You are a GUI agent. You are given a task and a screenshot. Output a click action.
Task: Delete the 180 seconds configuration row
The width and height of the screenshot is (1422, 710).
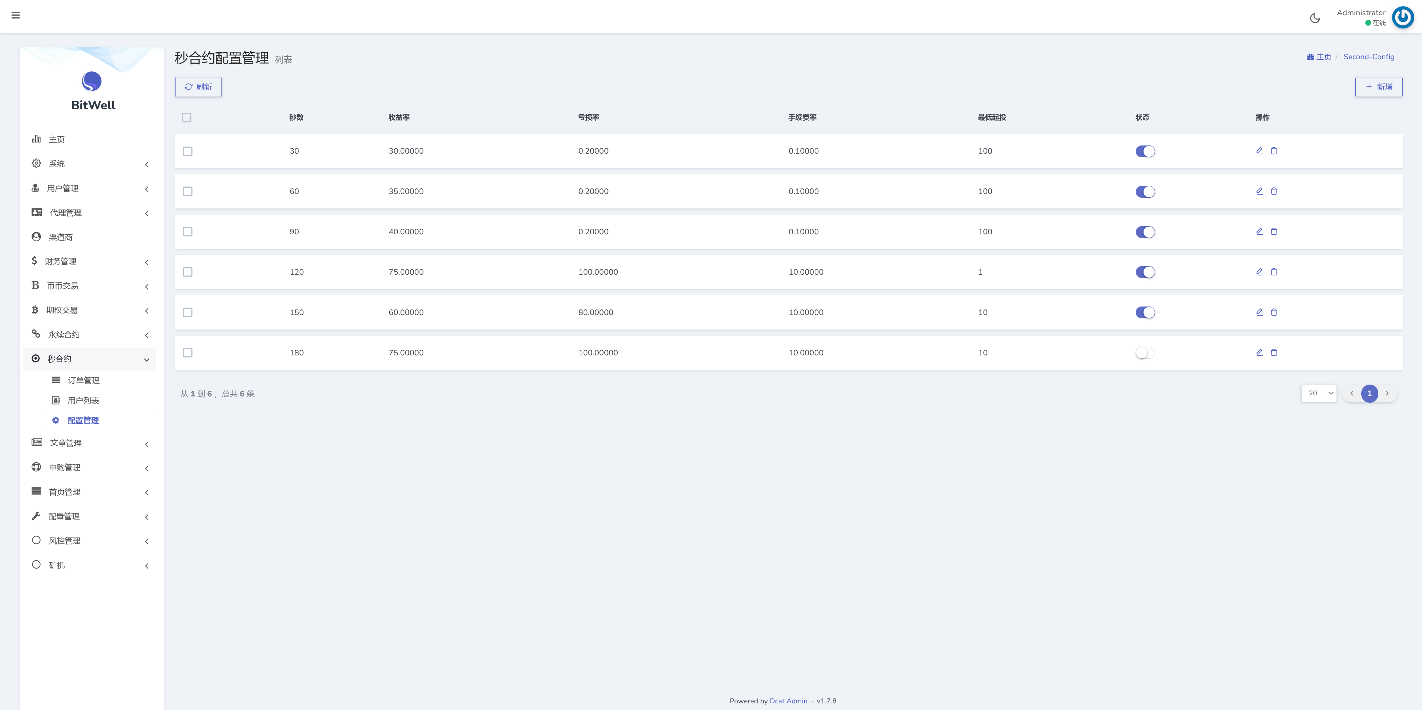pos(1274,352)
